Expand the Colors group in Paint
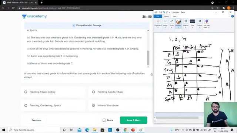Screen dimensions: 237x133 point(200,24)
